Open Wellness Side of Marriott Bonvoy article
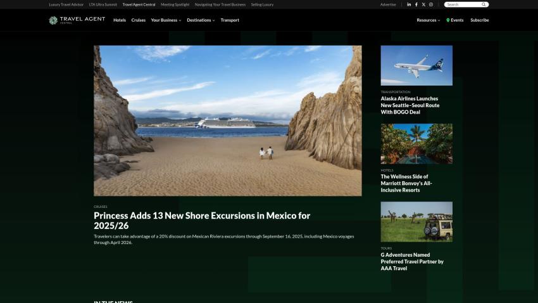Image resolution: width=538 pixels, height=303 pixels. pos(406,183)
